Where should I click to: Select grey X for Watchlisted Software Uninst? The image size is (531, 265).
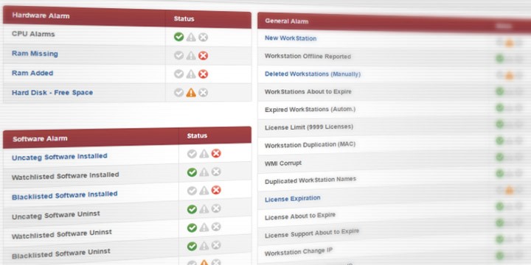point(216,227)
